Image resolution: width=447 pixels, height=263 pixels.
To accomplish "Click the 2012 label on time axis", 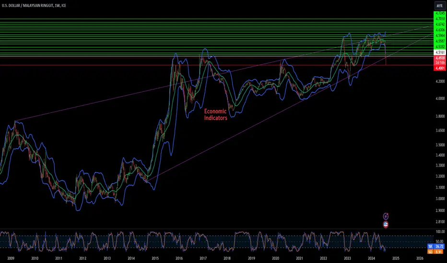I will (x=82, y=258).
